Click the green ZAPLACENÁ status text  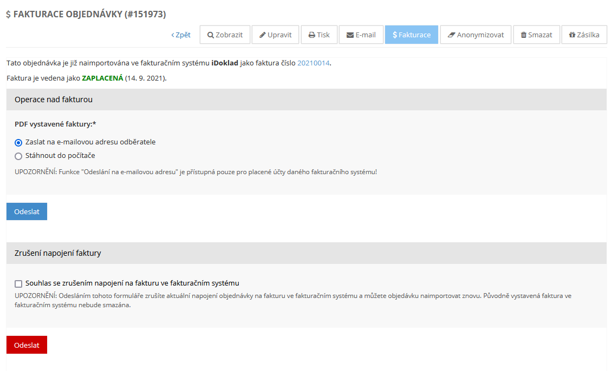102,78
